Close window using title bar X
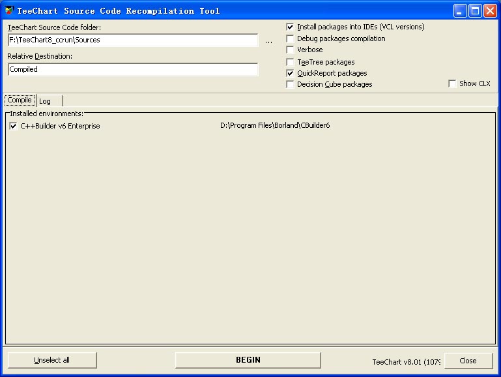The image size is (501, 377). [491, 10]
